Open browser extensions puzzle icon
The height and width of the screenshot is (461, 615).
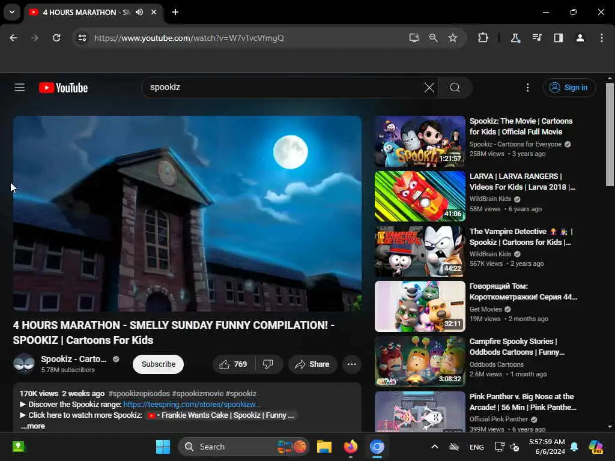pyautogui.click(x=483, y=38)
